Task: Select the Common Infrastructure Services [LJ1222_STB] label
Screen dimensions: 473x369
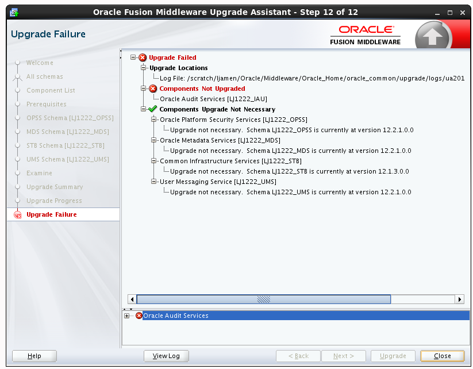Action: tap(231, 161)
